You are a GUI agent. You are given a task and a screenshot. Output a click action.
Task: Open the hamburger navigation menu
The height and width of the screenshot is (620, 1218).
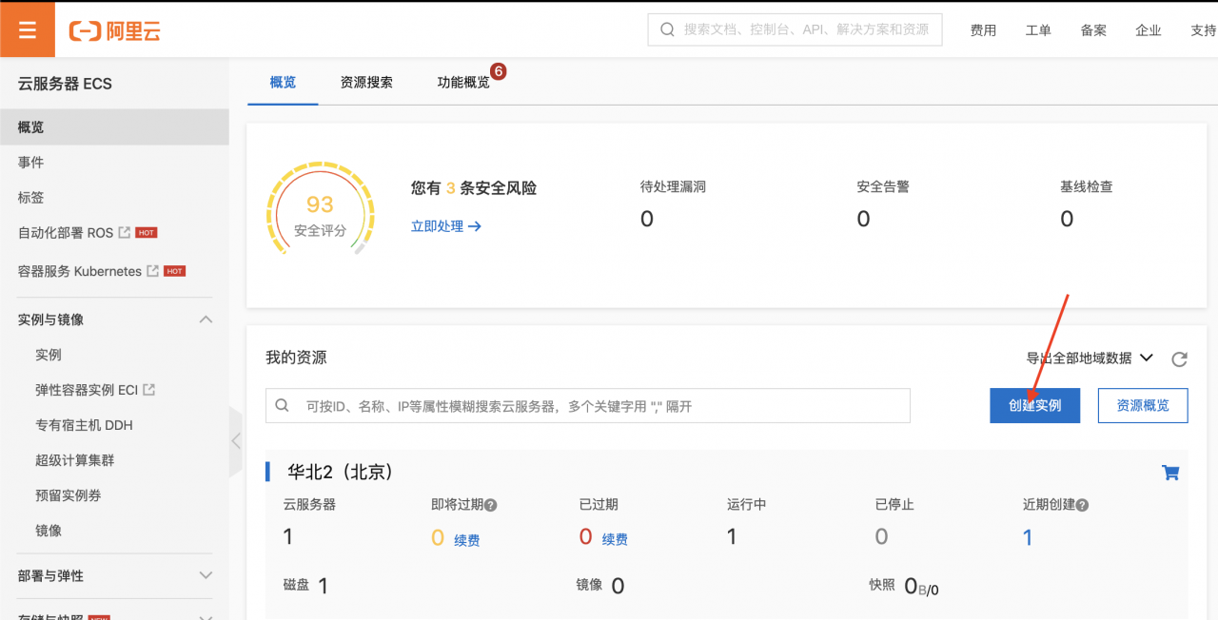pyautogui.click(x=27, y=29)
